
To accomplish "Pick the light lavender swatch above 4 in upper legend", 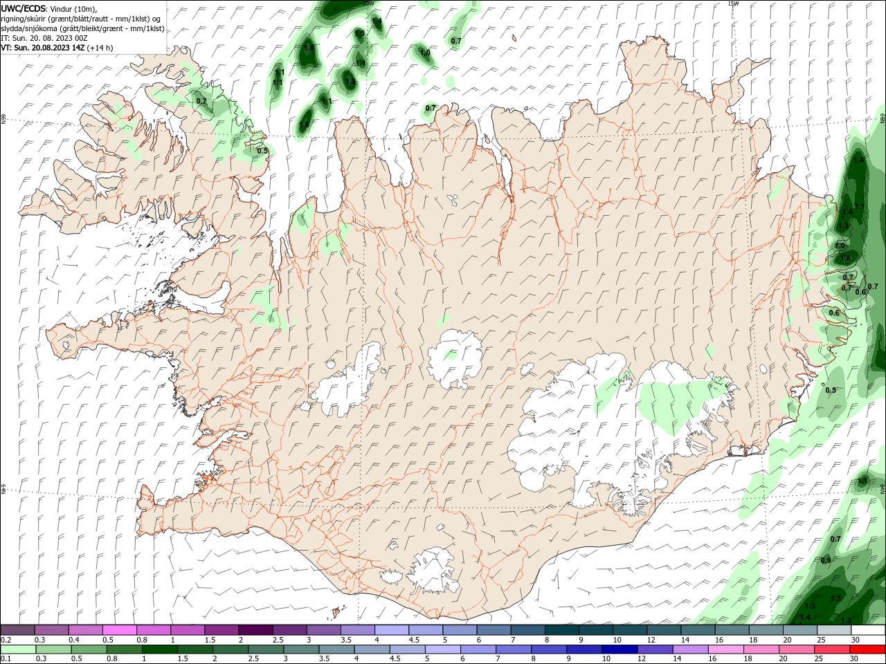I will (x=392, y=630).
